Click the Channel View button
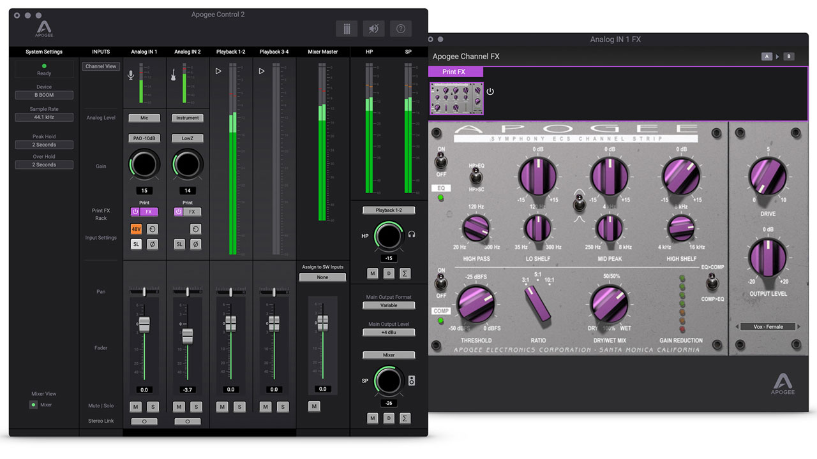Viewport: 817px width, 459px height. click(x=101, y=66)
